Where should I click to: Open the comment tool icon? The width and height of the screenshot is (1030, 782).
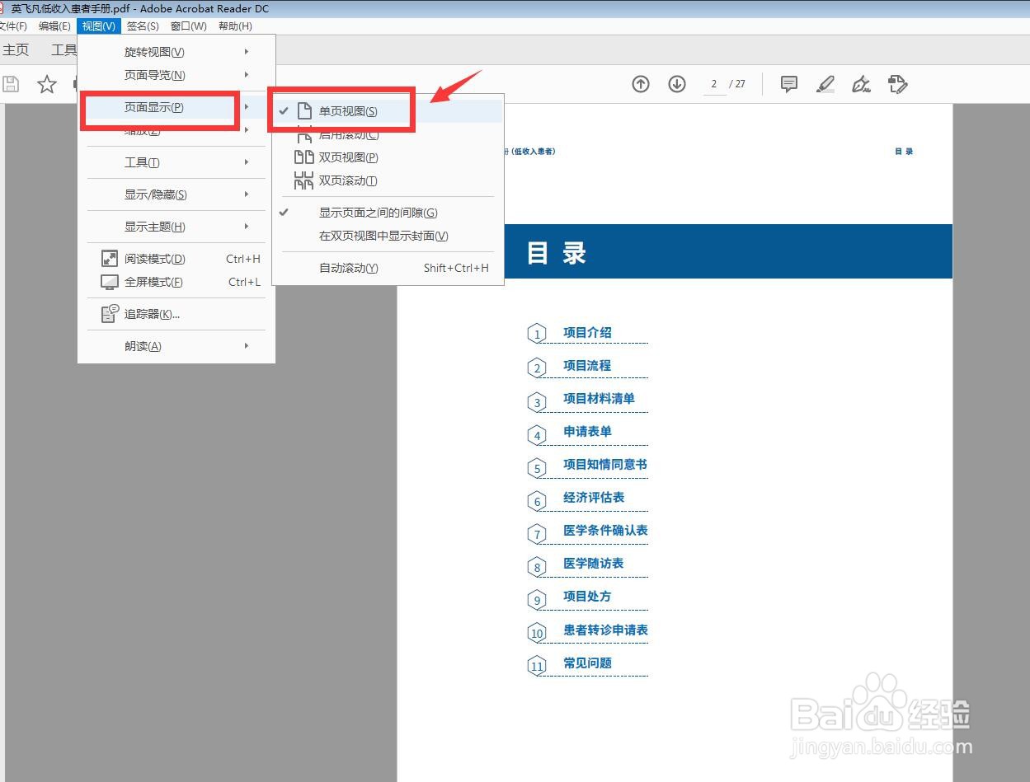(x=789, y=84)
